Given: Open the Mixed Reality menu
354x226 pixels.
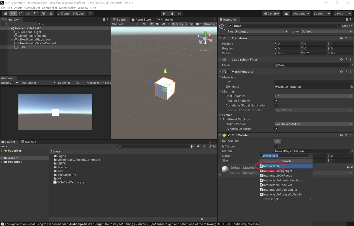Looking at the screenshot, I should coord(67,8).
